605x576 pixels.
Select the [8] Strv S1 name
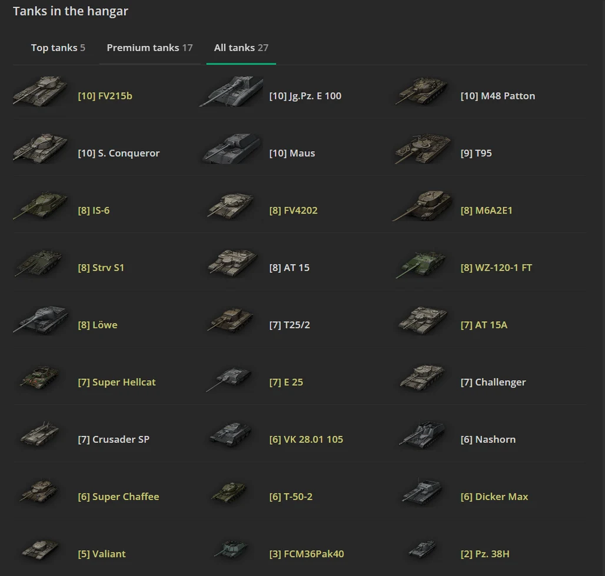click(101, 268)
